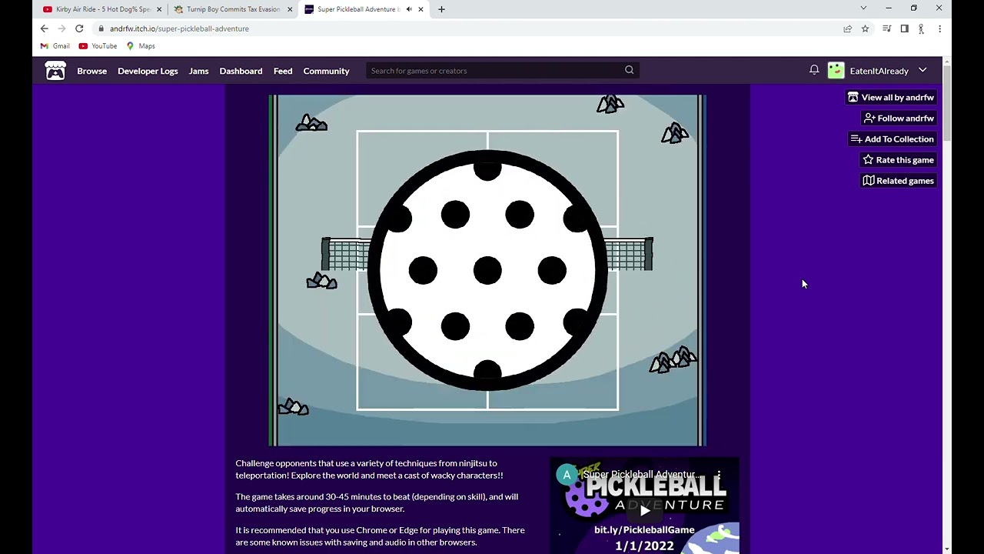Open the browser side panel
The width and height of the screenshot is (984, 554).
904,28
